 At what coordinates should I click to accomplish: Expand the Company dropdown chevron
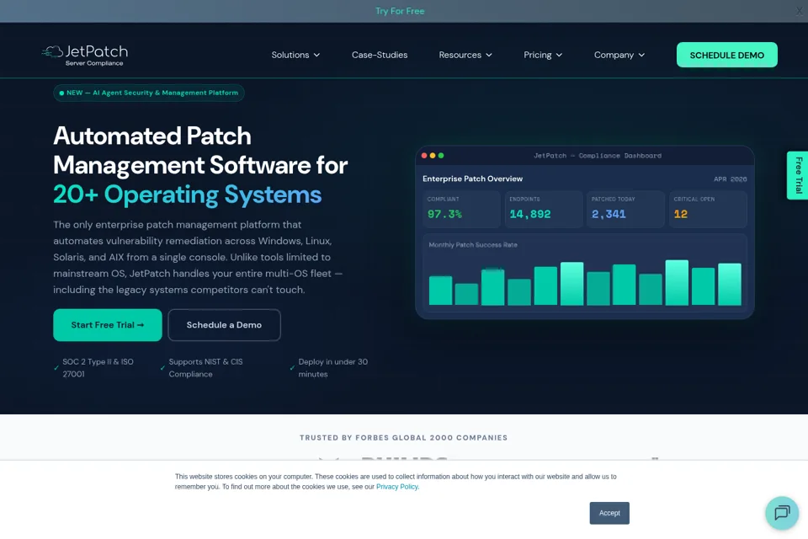641,56
